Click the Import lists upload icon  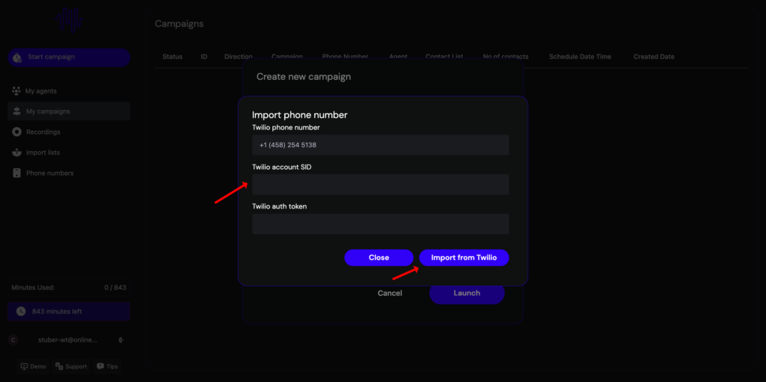[16, 153]
